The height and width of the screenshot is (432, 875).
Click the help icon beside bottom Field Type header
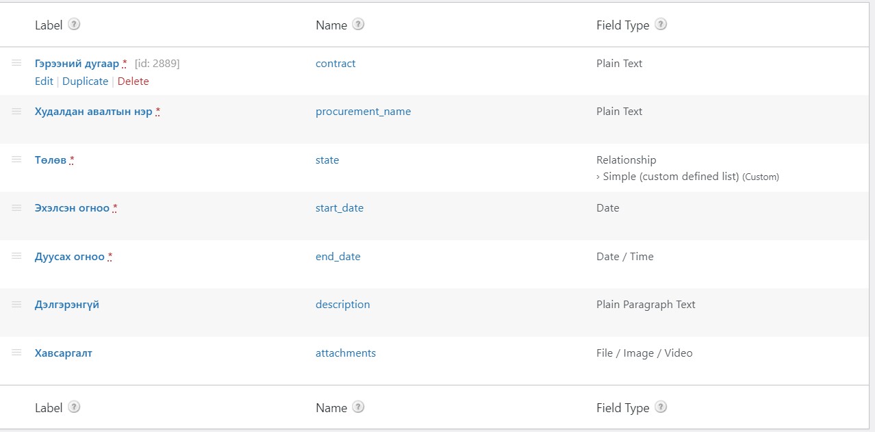[x=661, y=407]
